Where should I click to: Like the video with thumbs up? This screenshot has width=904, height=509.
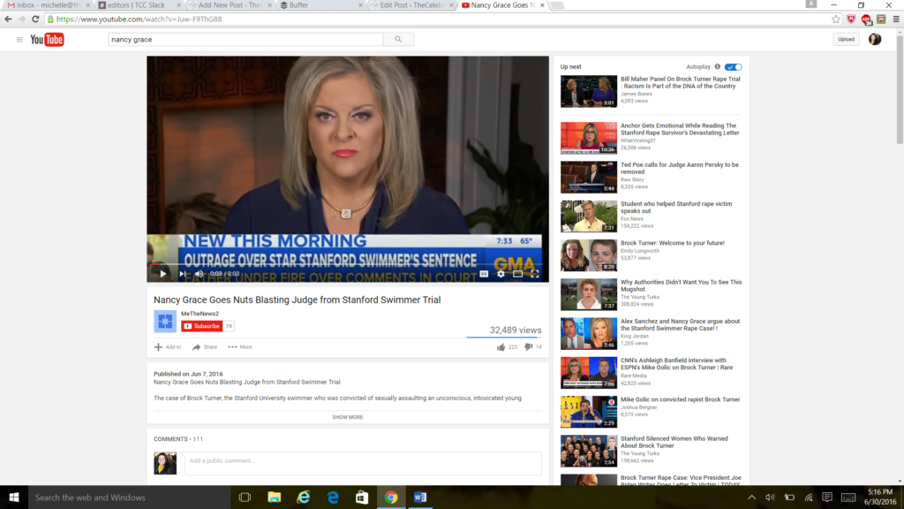click(x=501, y=347)
